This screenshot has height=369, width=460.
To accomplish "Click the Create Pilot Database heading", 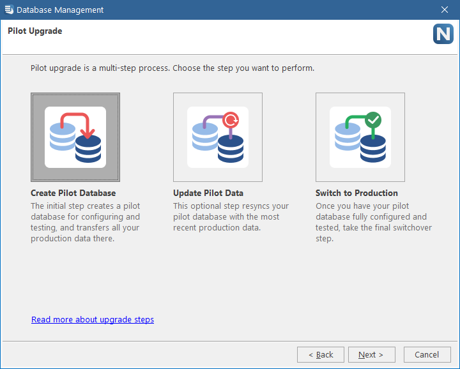I will click(x=73, y=193).
